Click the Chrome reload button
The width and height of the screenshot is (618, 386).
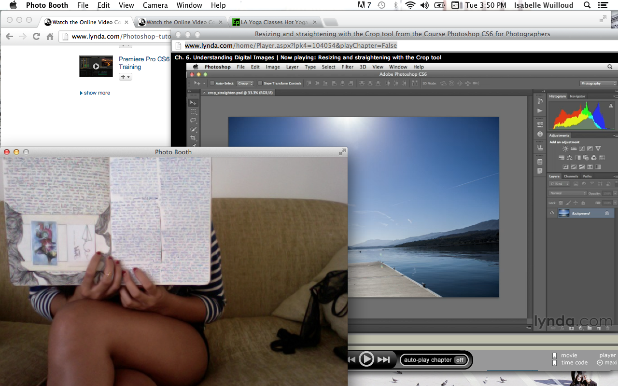36,37
